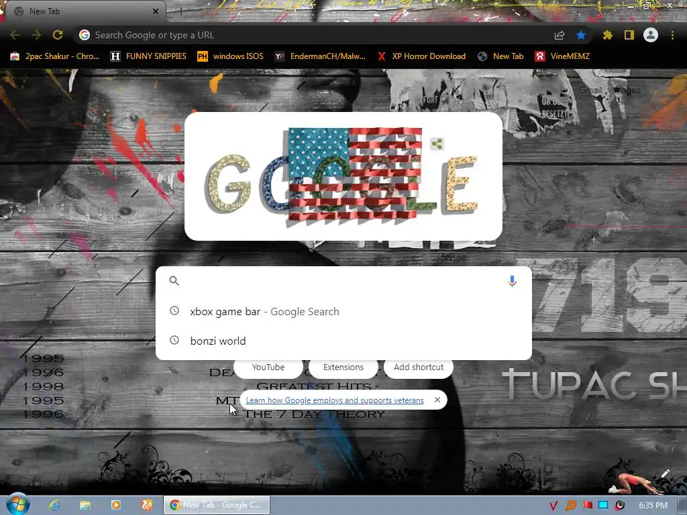687x515 pixels.
Task: Open the Chrome side panel icon
Action: tap(629, 35)
